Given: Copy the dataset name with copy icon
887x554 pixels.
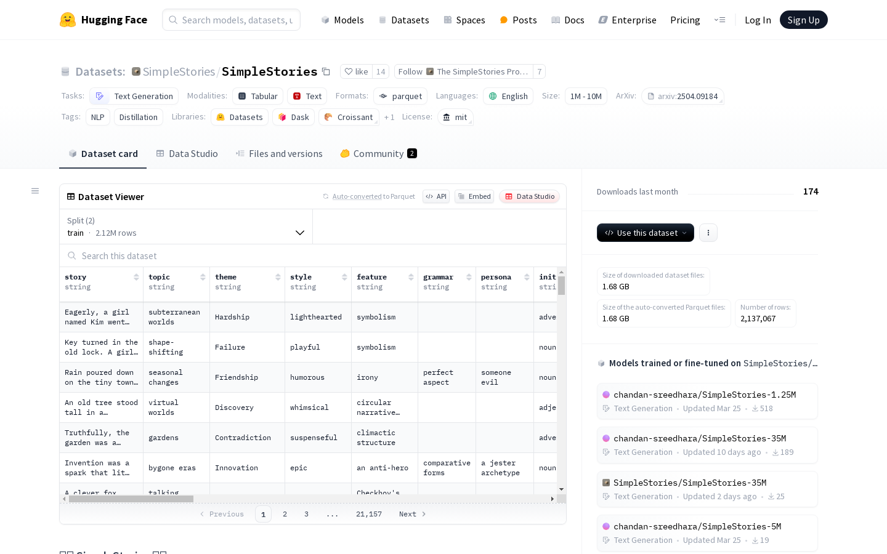Looking at the screenshot, I should tap(326, 72).
